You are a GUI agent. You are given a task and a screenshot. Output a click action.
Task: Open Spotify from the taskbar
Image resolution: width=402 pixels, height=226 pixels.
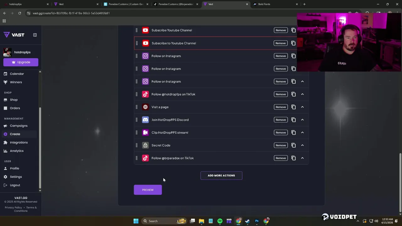click(220, 221)
